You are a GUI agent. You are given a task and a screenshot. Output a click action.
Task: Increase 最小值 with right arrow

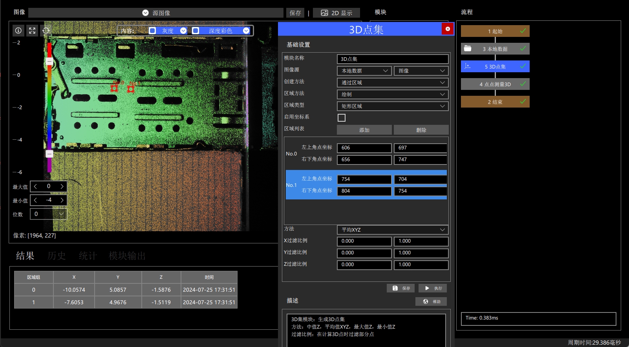click(62, 200)
